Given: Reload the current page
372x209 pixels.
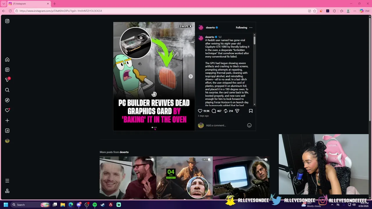Looking at the screenshot, I should coord(10,11).
